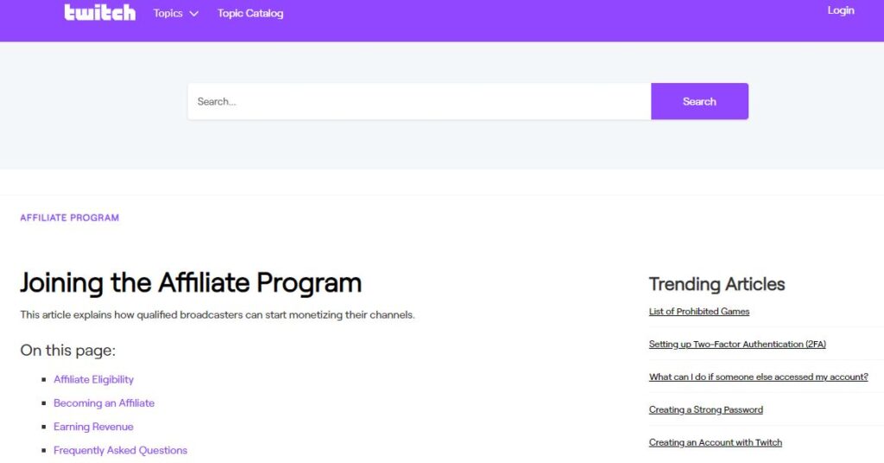The width and height of the screenshot is (884, 463).
Task: Jump to Earning Revenue section
Action: (x=93, y=427)
